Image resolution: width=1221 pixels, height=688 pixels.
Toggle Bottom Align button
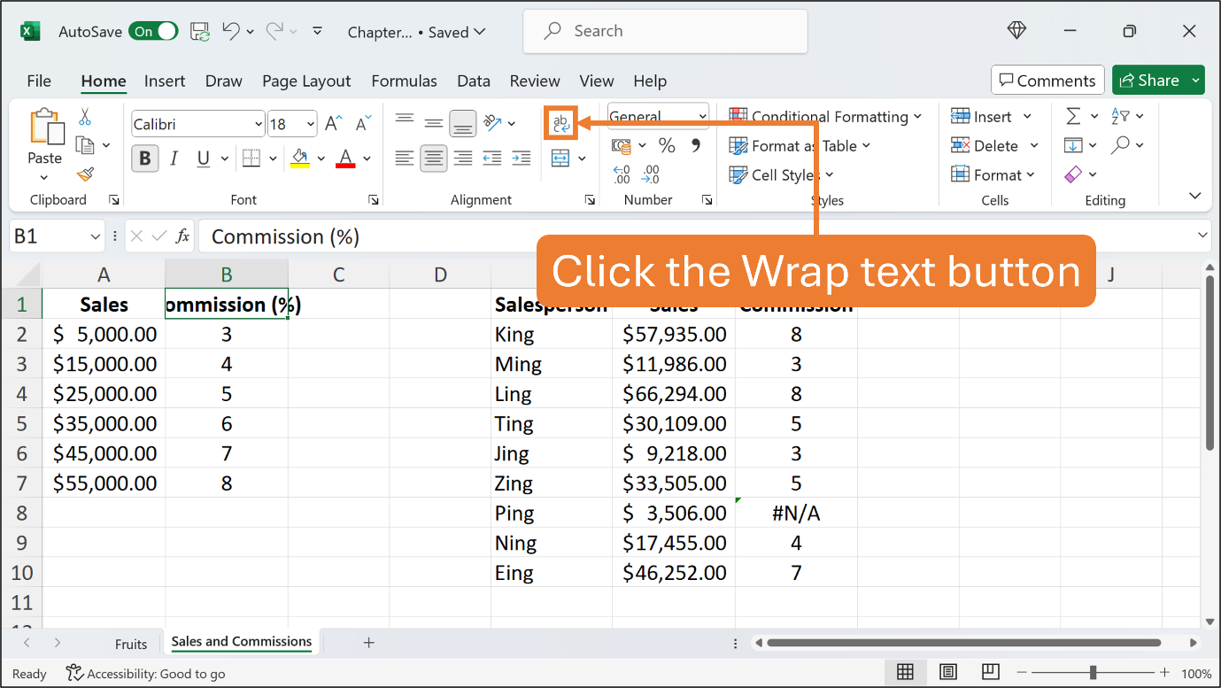pyautogui.click(x=462, y=123)
